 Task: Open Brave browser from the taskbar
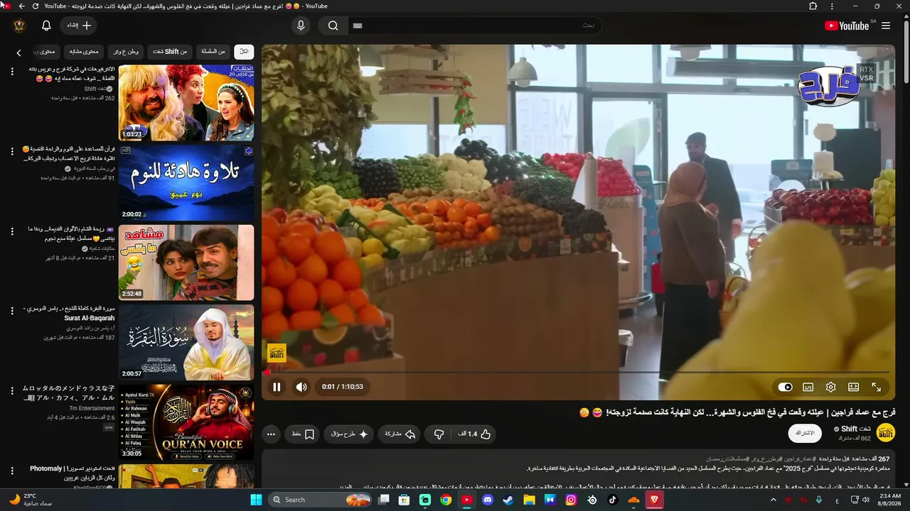654,500
